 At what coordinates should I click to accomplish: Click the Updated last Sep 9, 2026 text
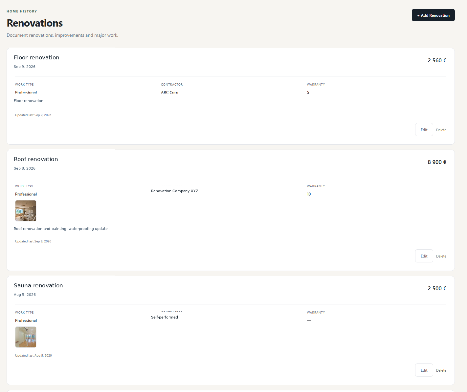pos(33,115)
